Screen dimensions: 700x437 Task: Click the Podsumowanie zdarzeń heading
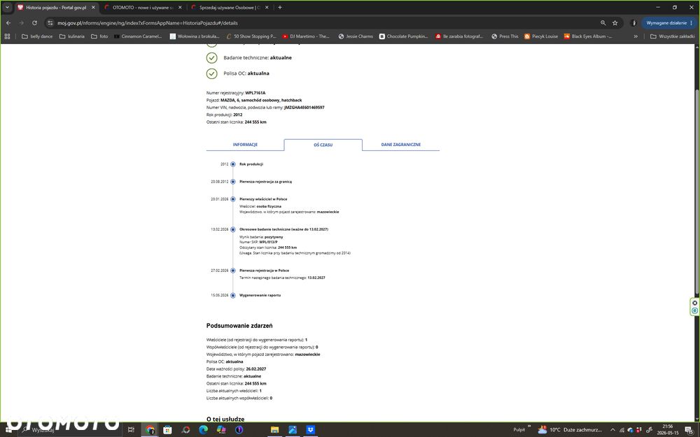coord(239,326)
